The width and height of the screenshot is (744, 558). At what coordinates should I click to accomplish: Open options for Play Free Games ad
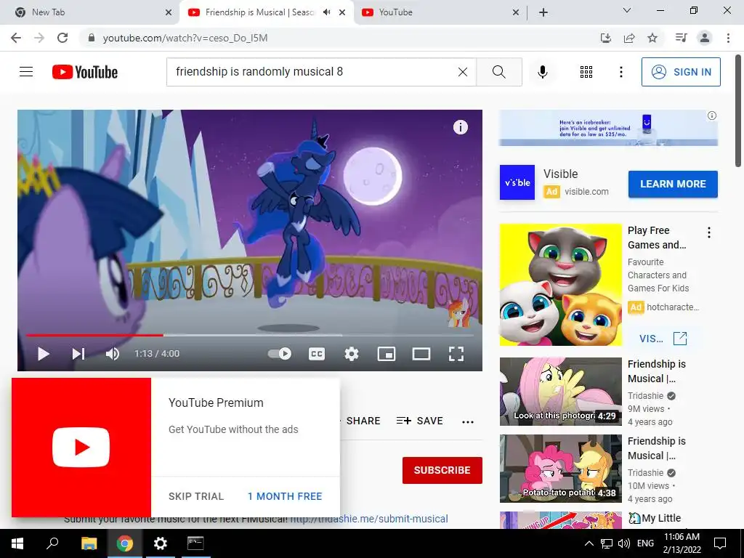point(709,232)
